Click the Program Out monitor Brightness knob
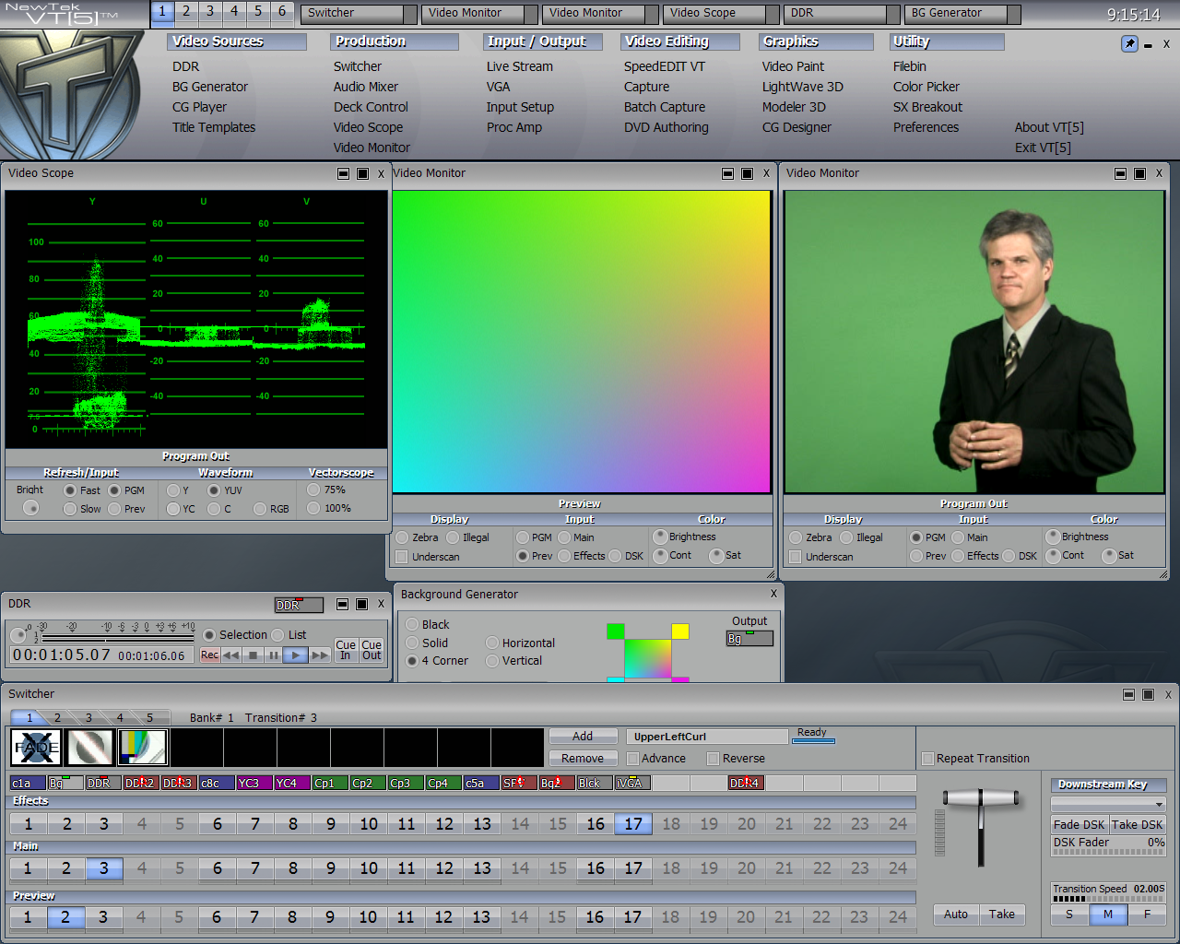This screenshot has width=1180, height=944. [x=1053, y=537]
